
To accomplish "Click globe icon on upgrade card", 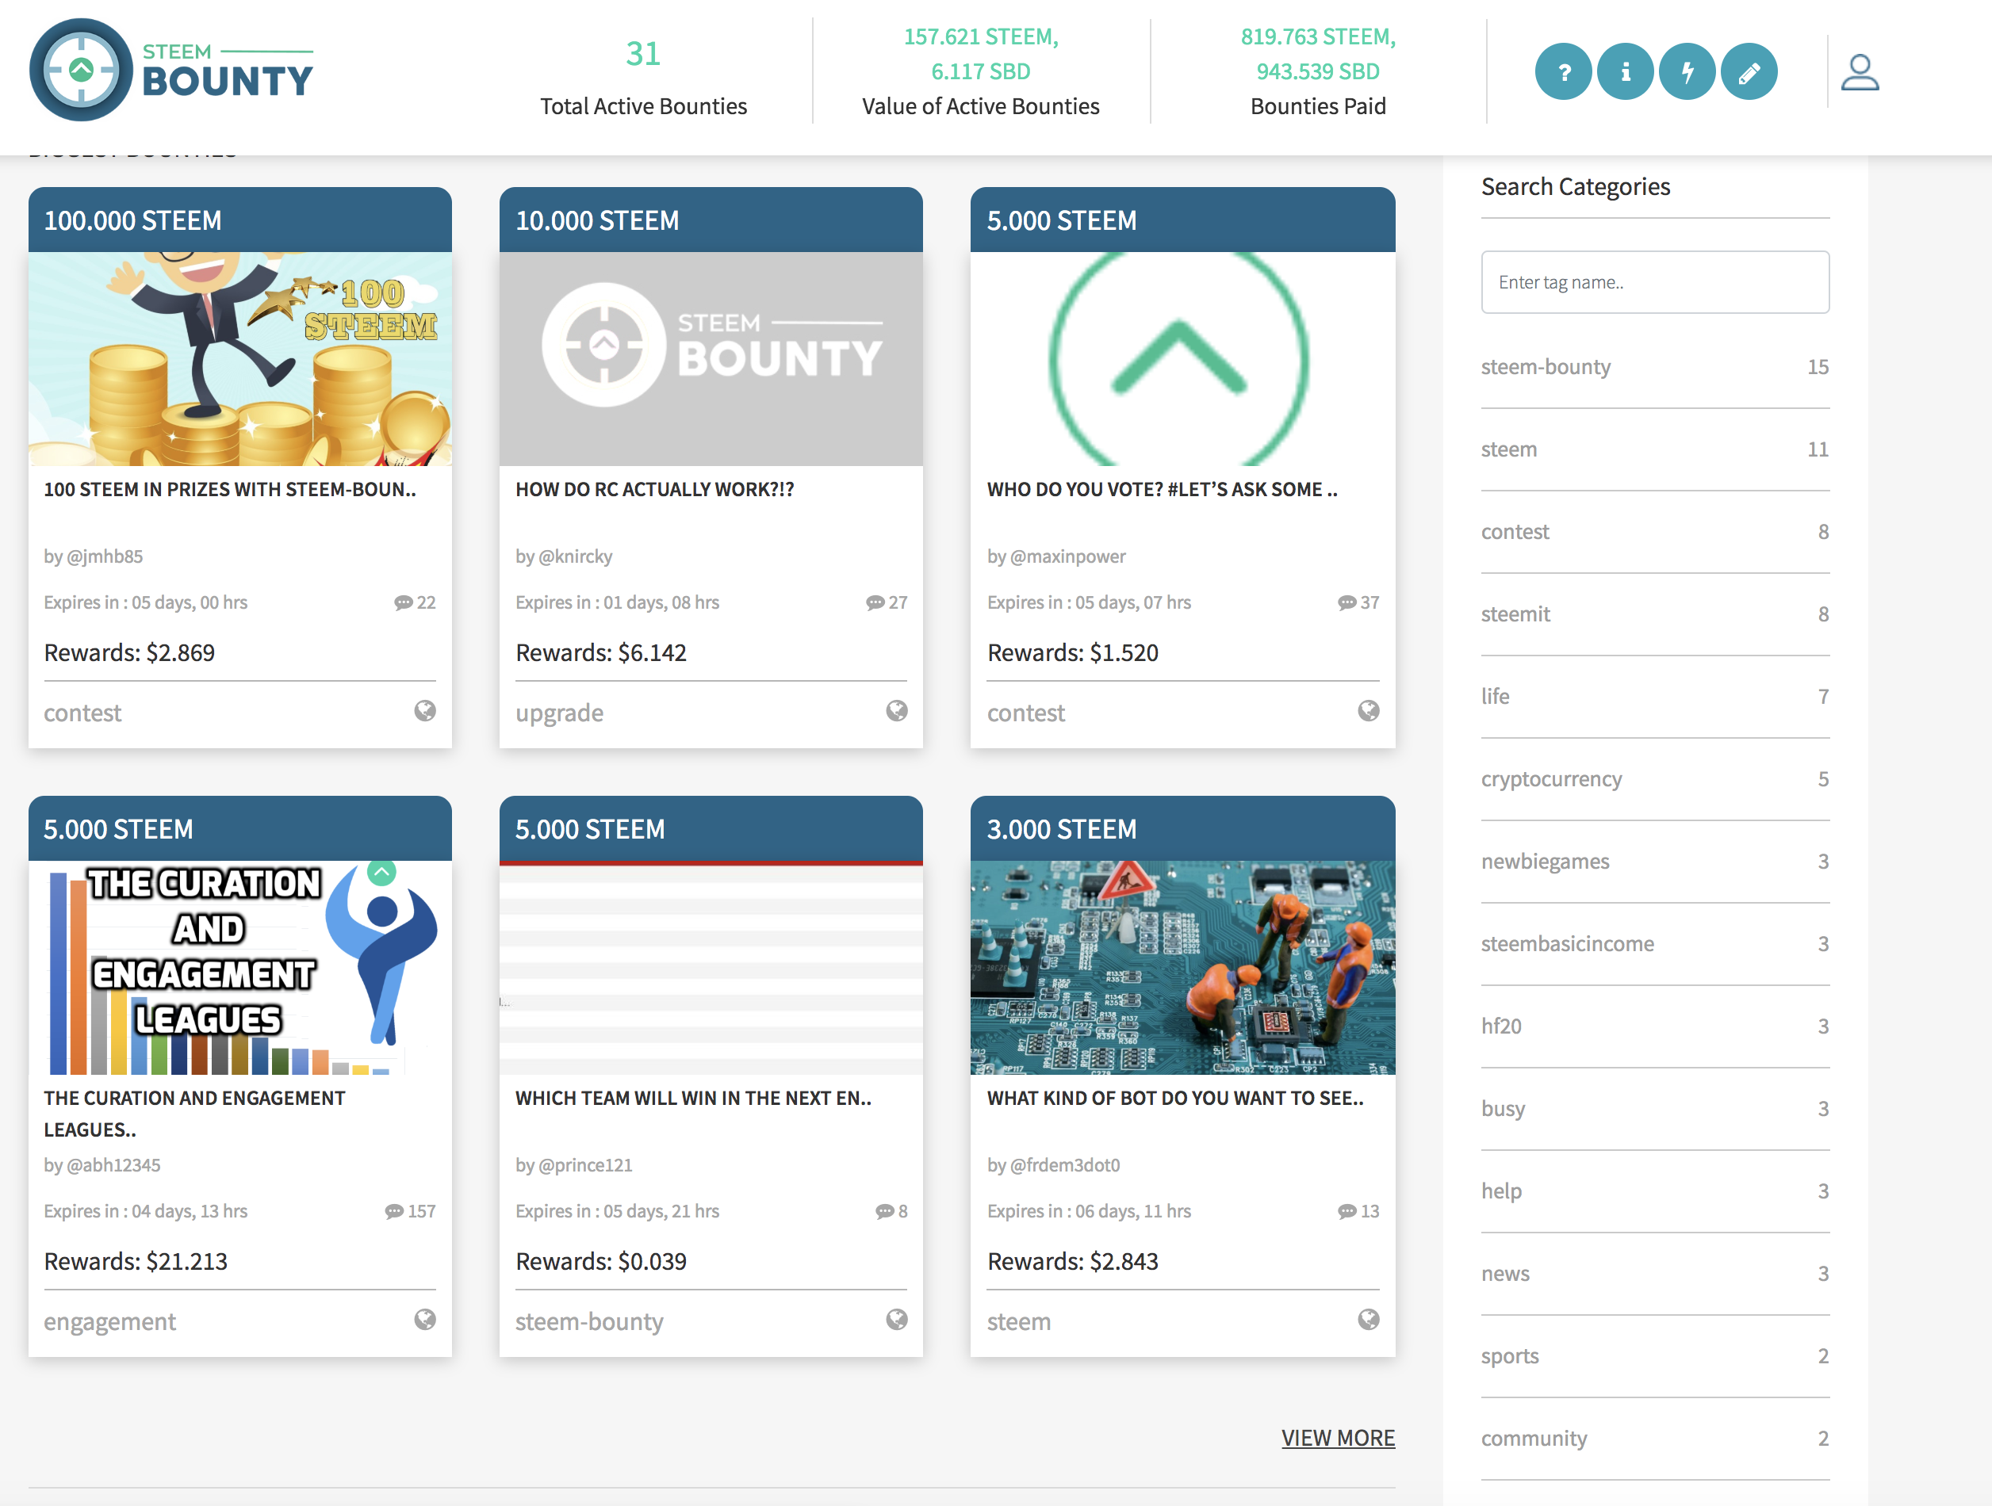I will click(897, 711).
